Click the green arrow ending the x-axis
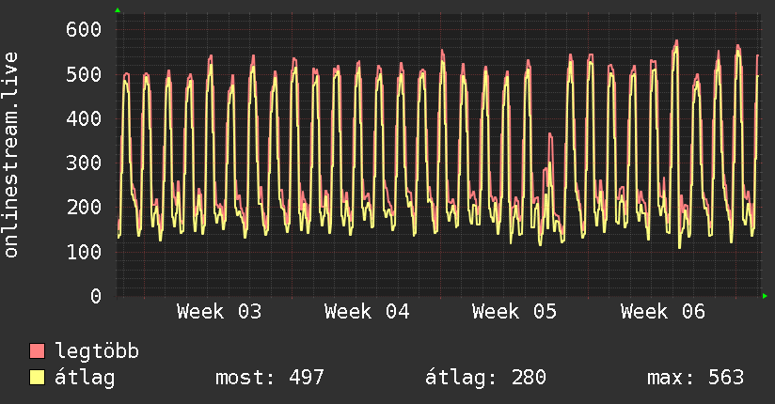Screen dimensions: 775x404 [765, 296]
